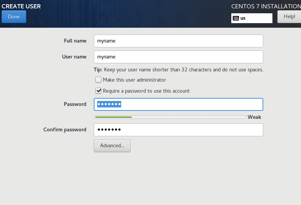301x205 pixels.
Task: Click the Confirm password label
Action: pos(65,130)
